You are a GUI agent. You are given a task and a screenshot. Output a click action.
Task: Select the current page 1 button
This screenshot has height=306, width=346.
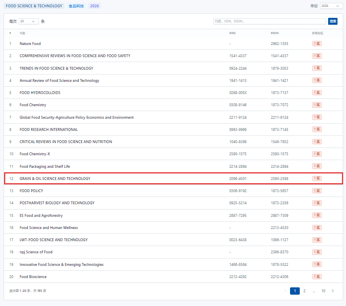[295, 291]
